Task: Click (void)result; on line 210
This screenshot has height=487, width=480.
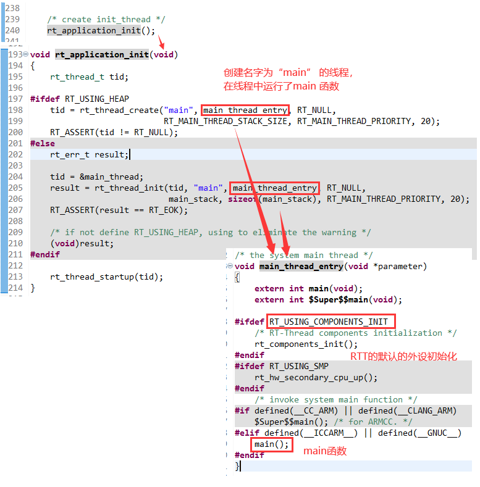Action: tap(82, 243)
